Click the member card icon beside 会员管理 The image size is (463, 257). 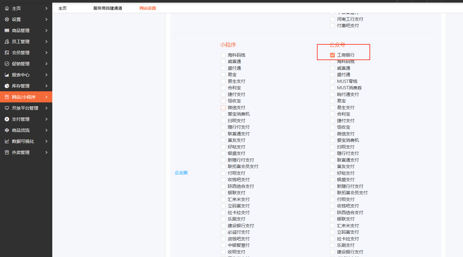tap(7, 53)
